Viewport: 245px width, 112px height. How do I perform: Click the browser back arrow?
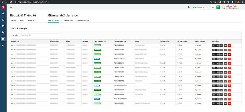click(x=2, y=2)
